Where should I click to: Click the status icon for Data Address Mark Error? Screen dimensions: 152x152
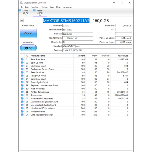click(x=22, y=115)
